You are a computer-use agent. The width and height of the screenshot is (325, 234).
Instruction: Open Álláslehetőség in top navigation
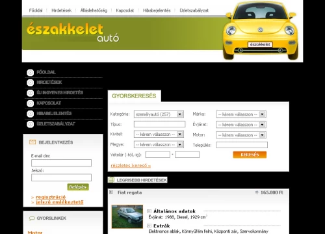pyautogui.click(x=94, y=10)
